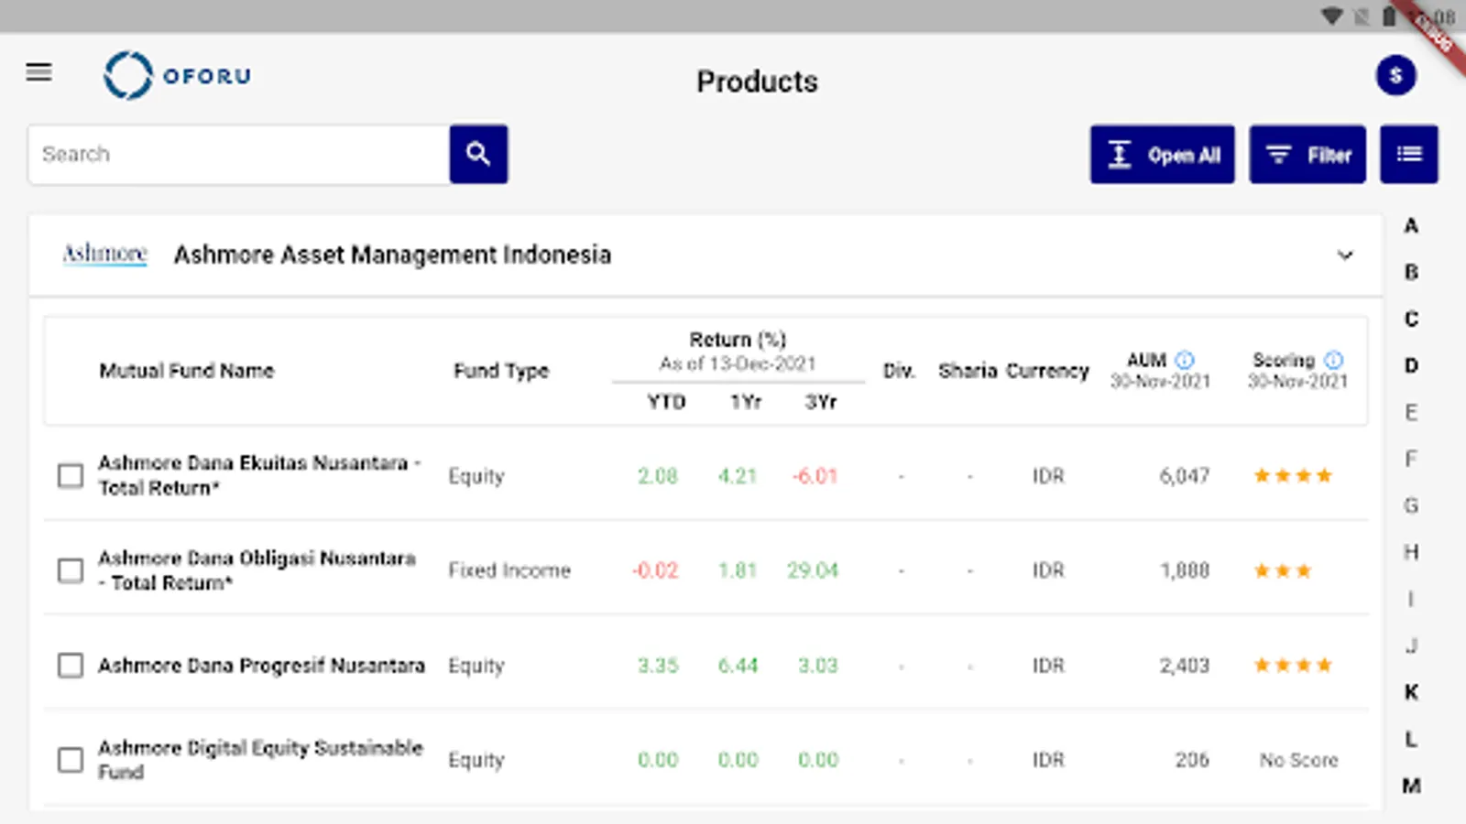
Task: Check Ashmore Digital Equity Sustainable Fund
Action: (x=71, y=760)
